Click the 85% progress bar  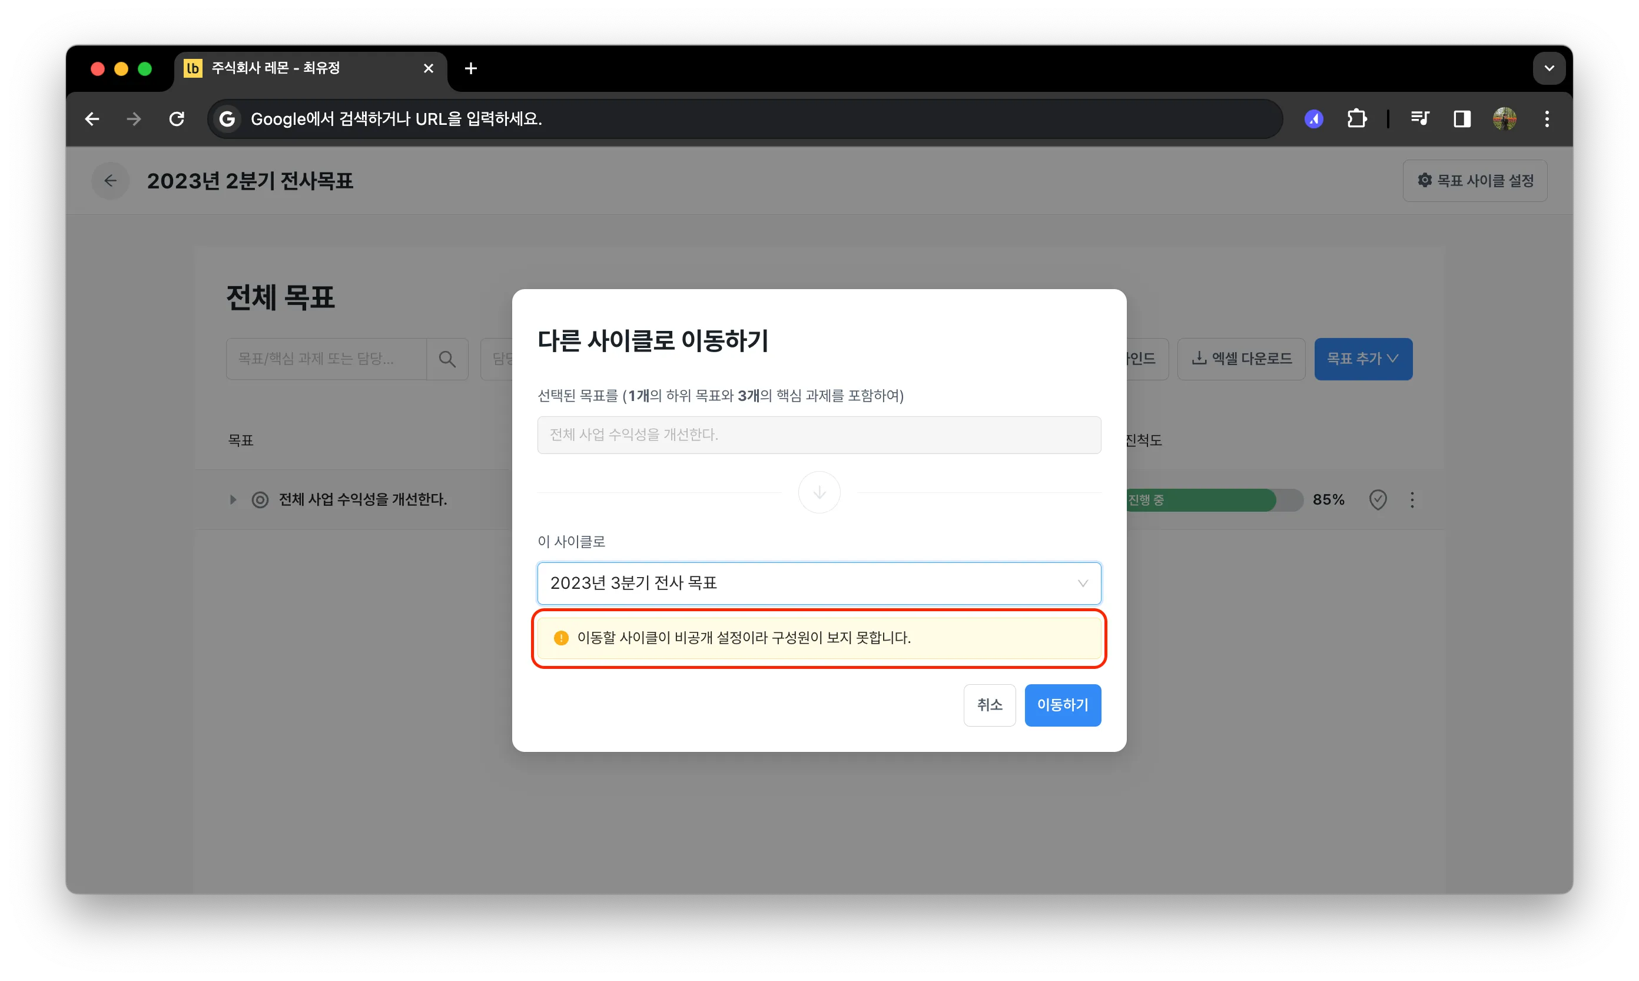point(1215,500)
